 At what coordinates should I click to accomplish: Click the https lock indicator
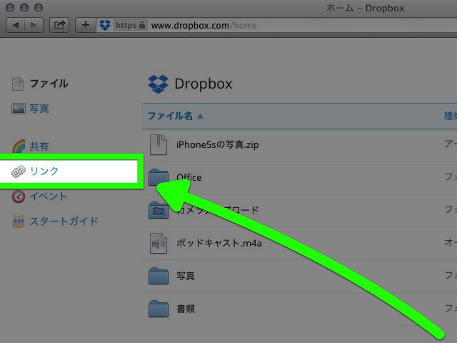tap(130, 25)
